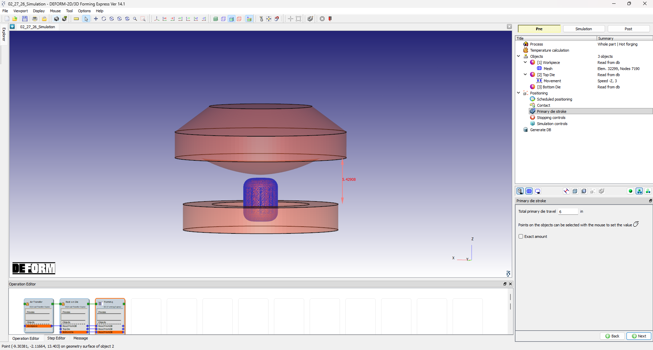
Task: Enable the Exact amount checkbox
Action: pos(521,237)
